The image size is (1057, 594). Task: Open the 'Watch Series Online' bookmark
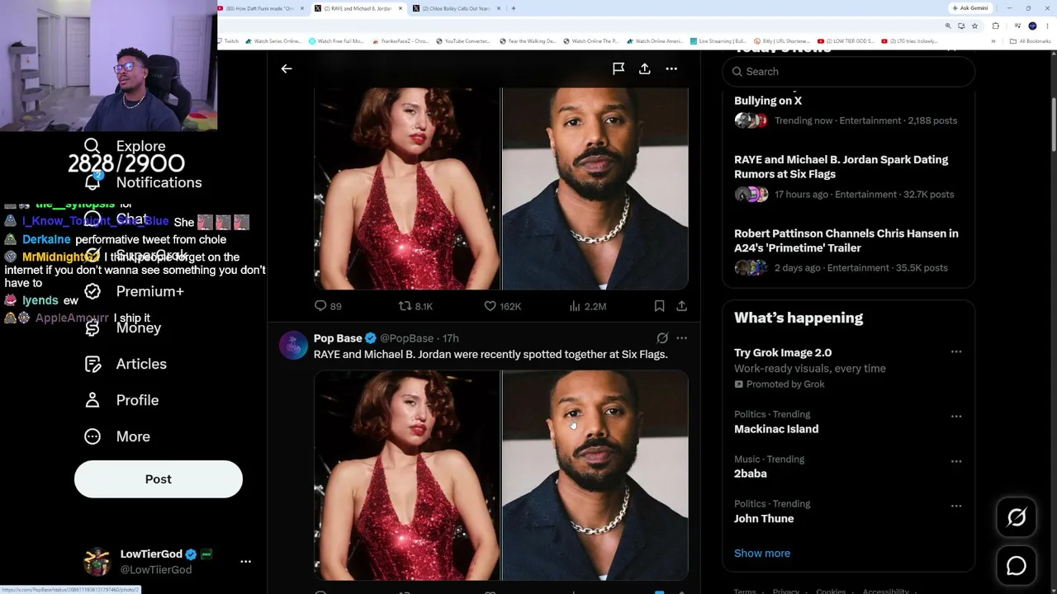[x=273, y=41]
